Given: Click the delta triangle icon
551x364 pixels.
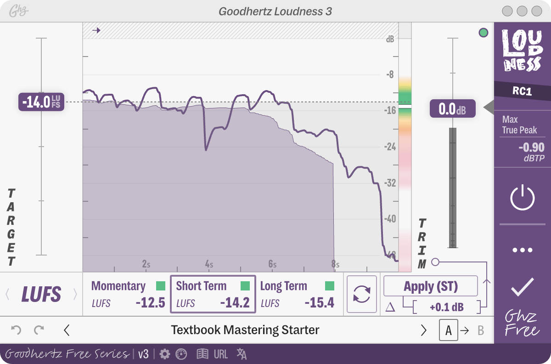Looking at the screenshot, I should pos(390,307).
